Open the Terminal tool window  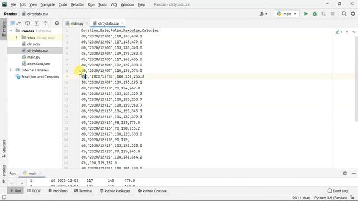83,191
